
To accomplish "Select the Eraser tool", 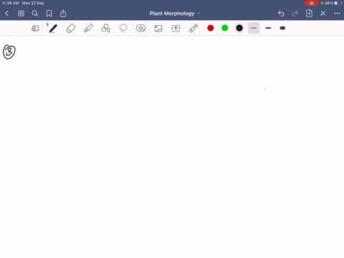I will coord(71,29).
